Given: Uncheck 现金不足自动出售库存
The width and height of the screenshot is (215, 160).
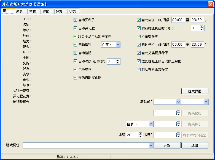Looking at the screenshot, I should pos(75,36).
